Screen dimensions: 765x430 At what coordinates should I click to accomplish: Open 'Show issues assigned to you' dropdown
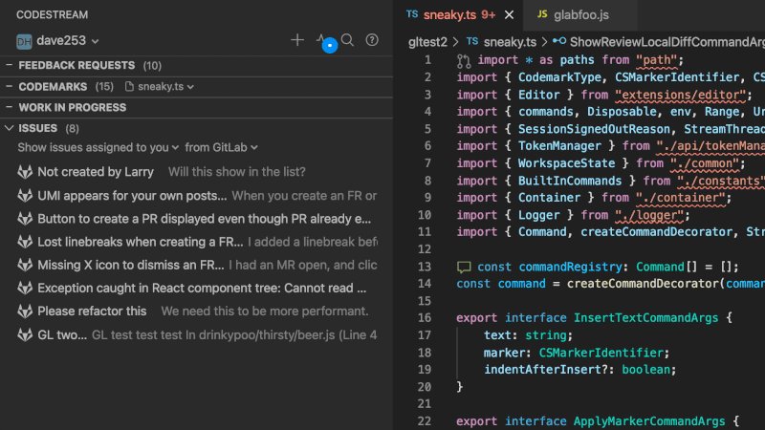[x=98, y=147]
